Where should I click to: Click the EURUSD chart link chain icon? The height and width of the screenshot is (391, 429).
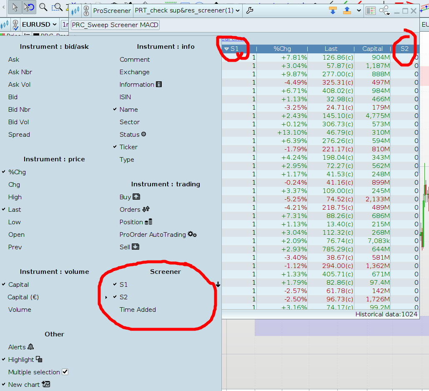coord(15,25)
